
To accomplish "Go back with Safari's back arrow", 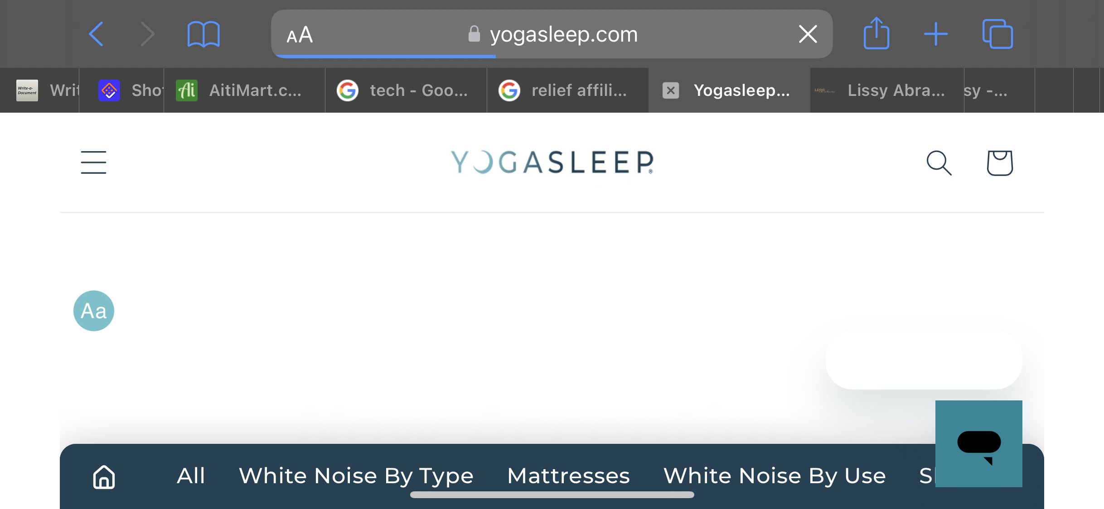I will (x=96, y=34).
